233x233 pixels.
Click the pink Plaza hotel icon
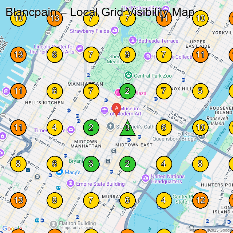[118, 93]
